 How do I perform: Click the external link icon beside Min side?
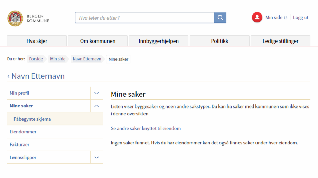pyautogui.click(x=286, y=18)
